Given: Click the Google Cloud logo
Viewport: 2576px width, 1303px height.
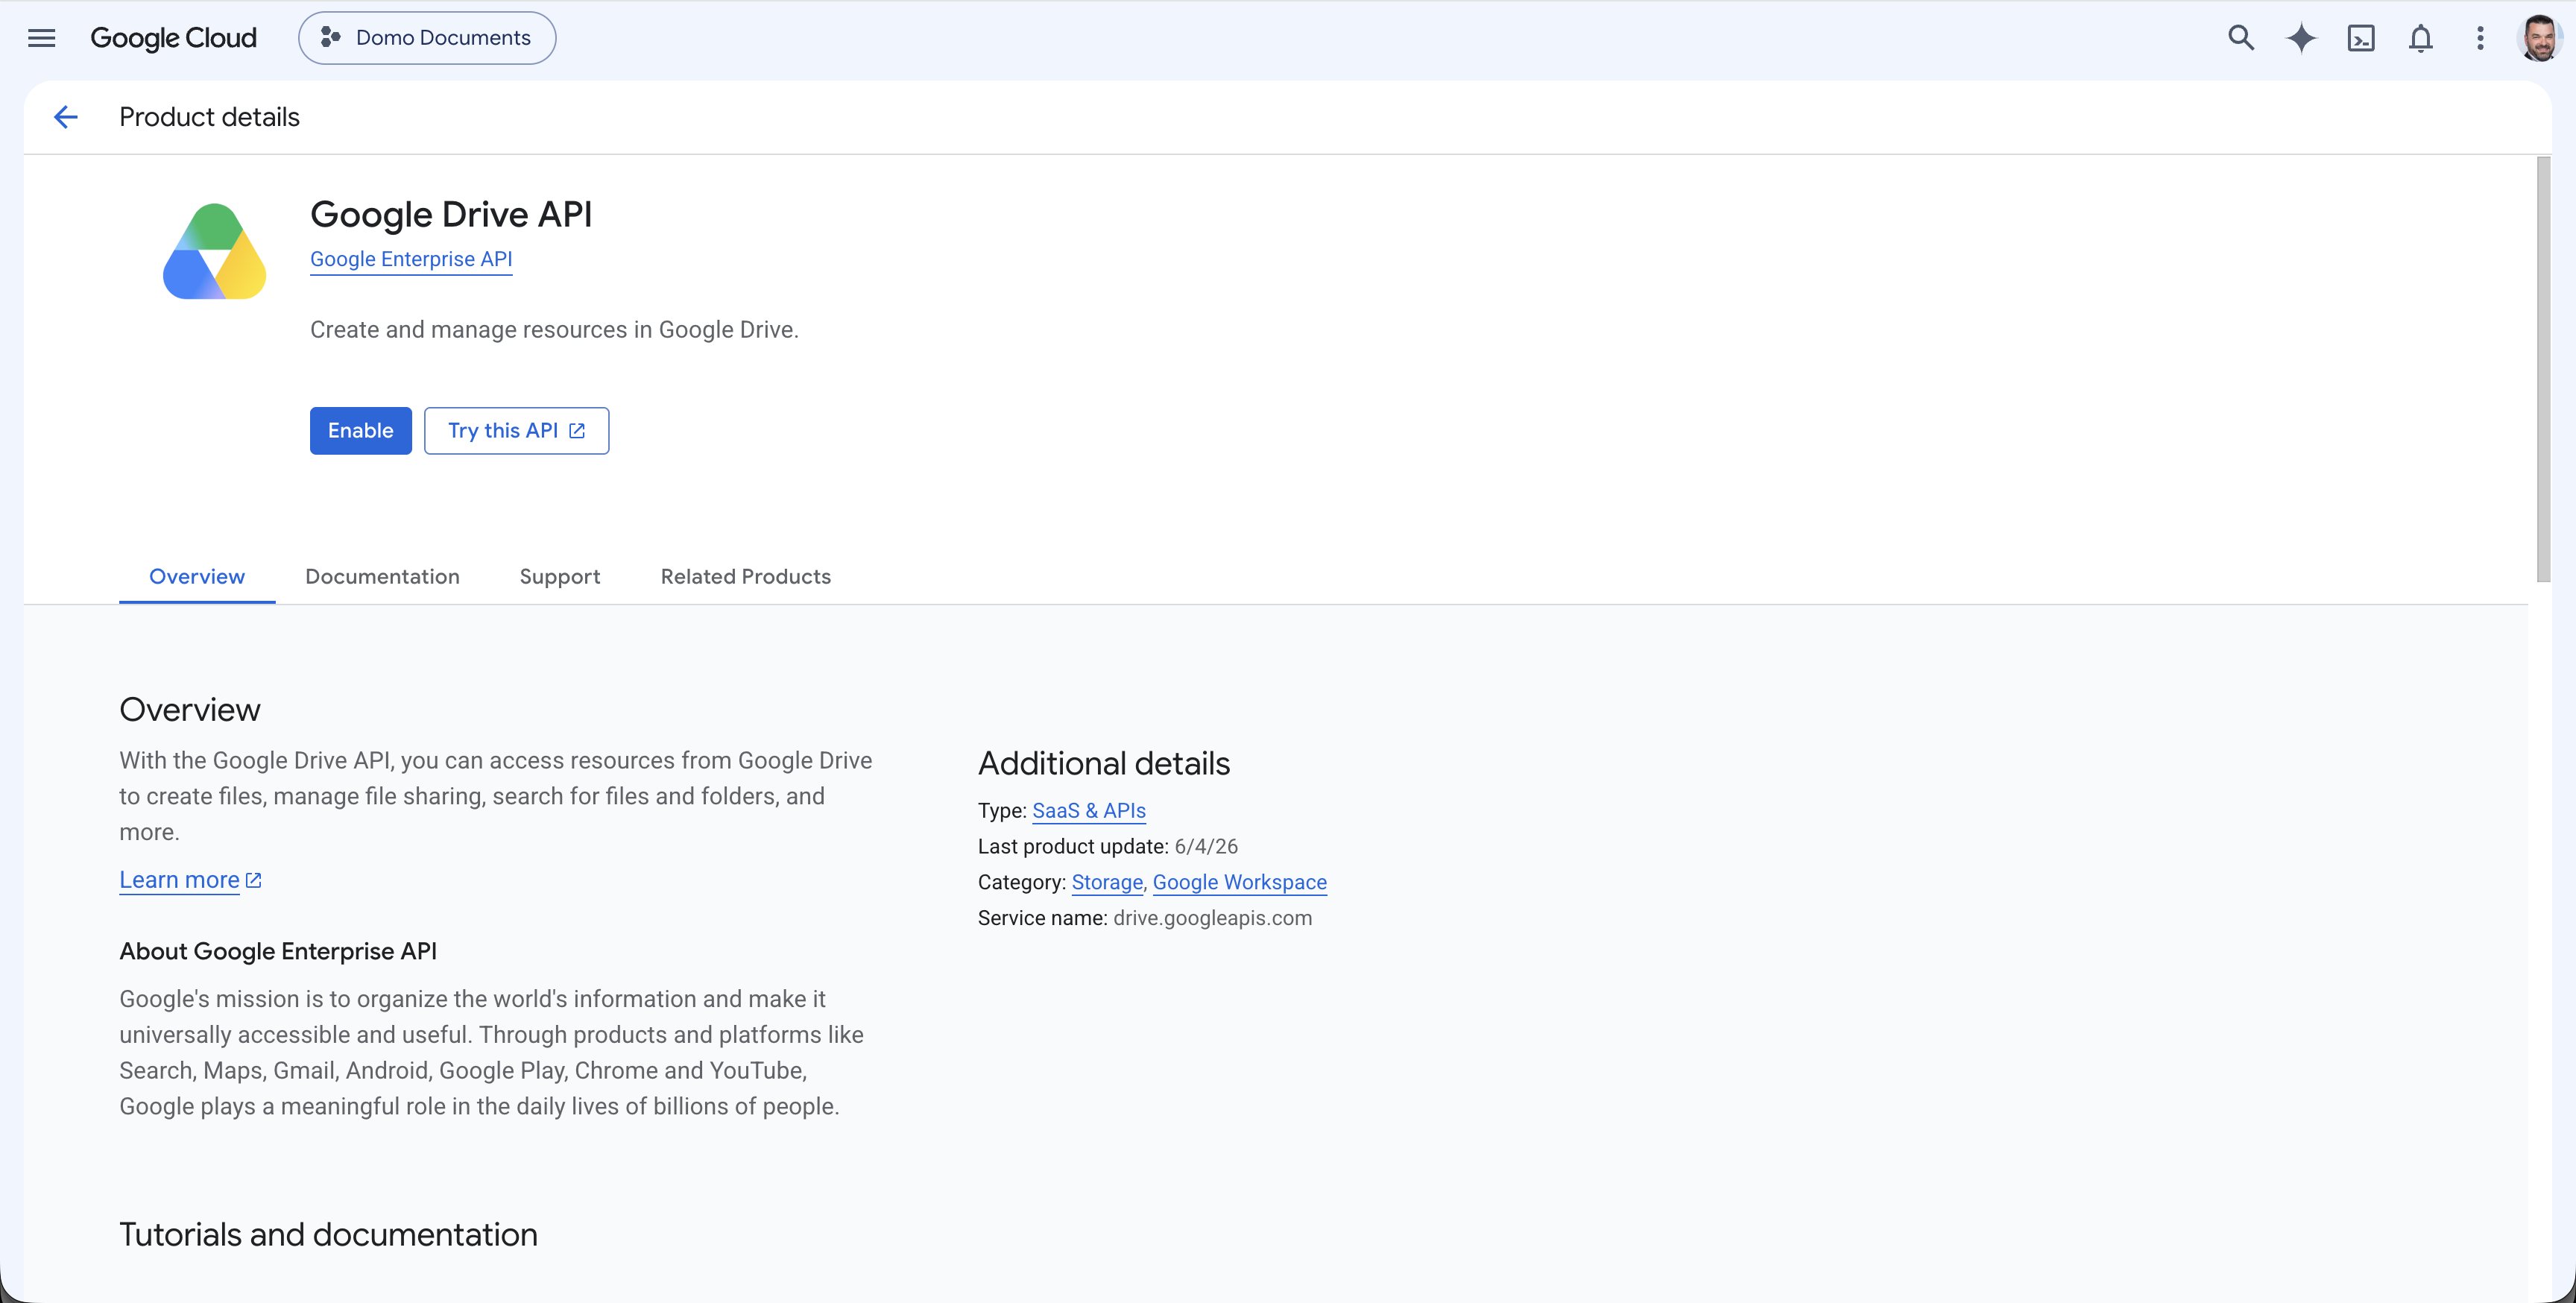Looking at the screenshot, I should click(173, 38).
